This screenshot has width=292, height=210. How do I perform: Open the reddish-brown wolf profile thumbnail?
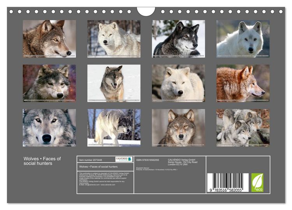click(243, 83)
